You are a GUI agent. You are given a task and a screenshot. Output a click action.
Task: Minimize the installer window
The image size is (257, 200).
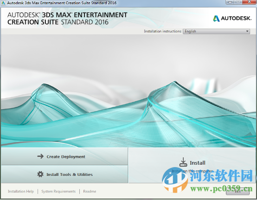(231, 2)
